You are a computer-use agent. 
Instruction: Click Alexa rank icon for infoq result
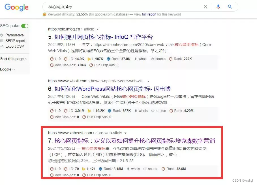pyautogui.click(x=108, y=59)
